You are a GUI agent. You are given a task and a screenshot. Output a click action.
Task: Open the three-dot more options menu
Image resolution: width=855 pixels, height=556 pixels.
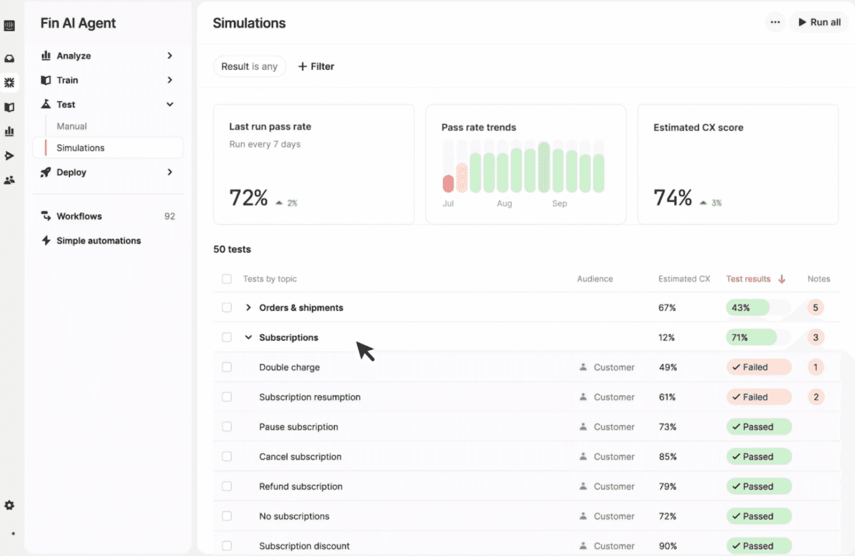tap(775, 22)
